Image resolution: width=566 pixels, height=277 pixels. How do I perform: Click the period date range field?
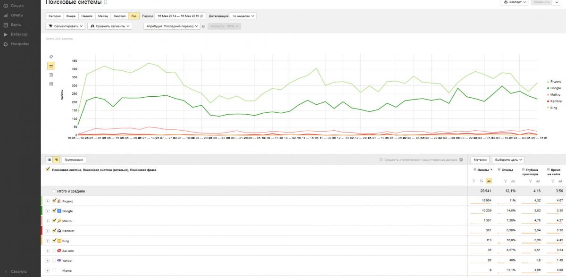pyautogui.click(x=180, y=16)
